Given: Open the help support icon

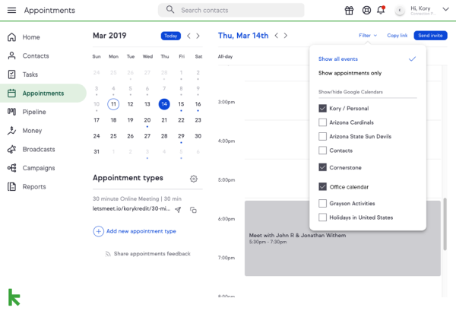Looking at the screenshot, I should [x=366, y=11].
